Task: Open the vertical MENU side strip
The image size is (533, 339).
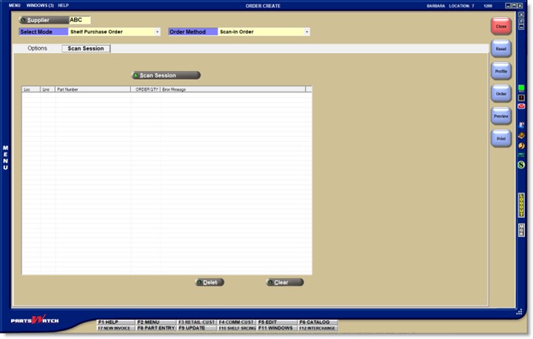Action: [x=5, y=157]
